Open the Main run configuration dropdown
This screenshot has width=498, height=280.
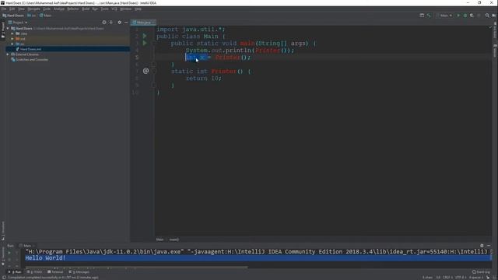pyautogui.click(x=445, y=16)
